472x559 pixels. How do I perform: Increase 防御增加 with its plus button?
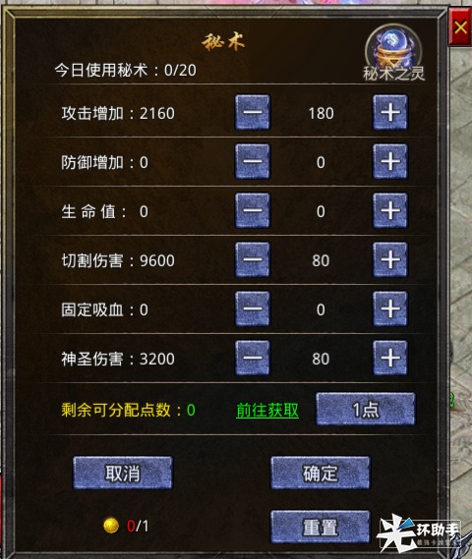click(x=390, y=161)
